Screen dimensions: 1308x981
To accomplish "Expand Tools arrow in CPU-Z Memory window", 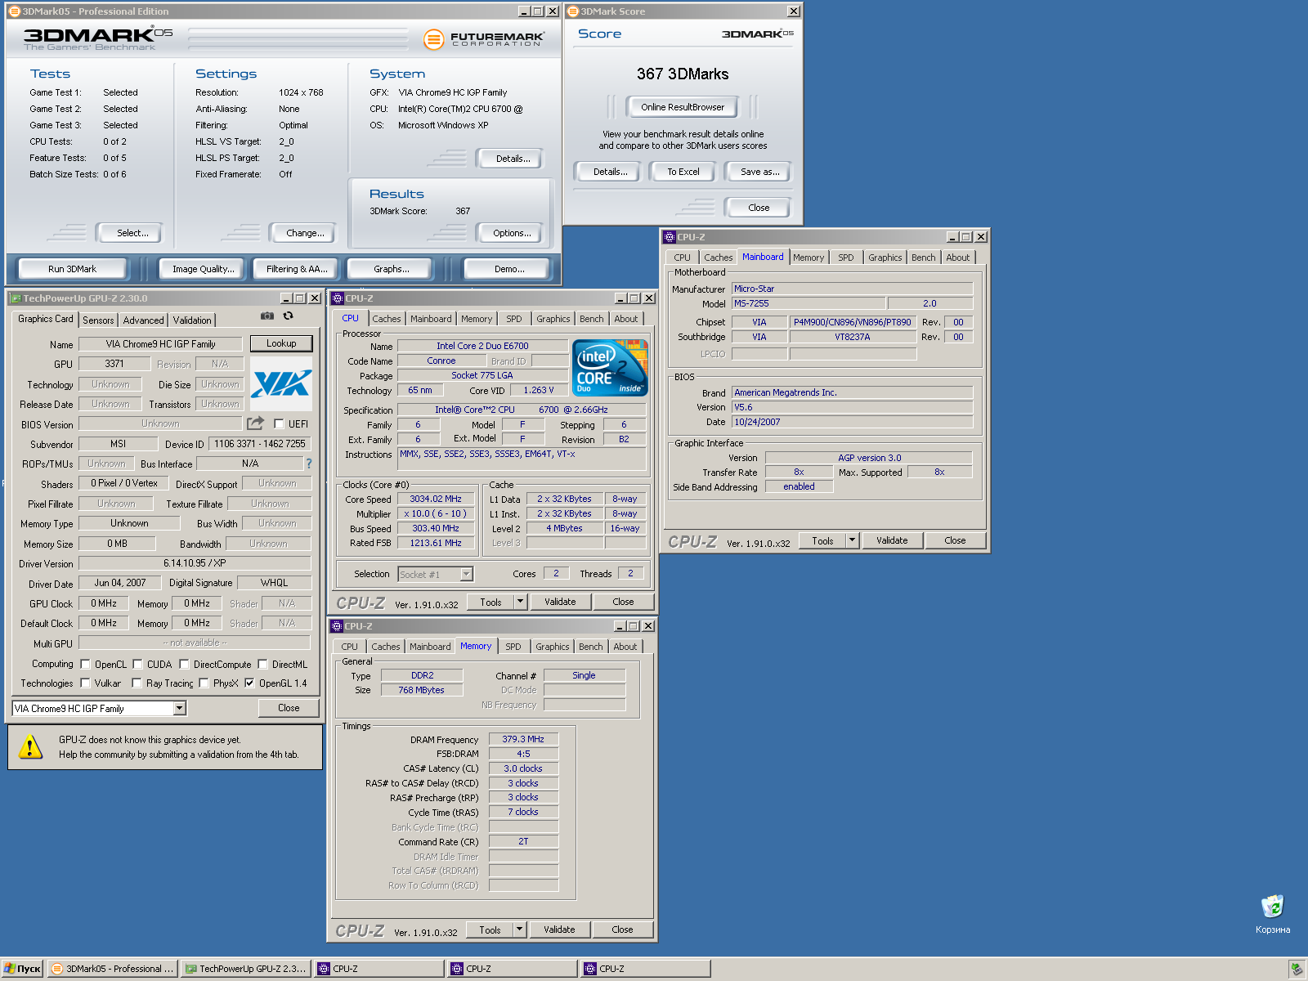I will click(519, 929).
